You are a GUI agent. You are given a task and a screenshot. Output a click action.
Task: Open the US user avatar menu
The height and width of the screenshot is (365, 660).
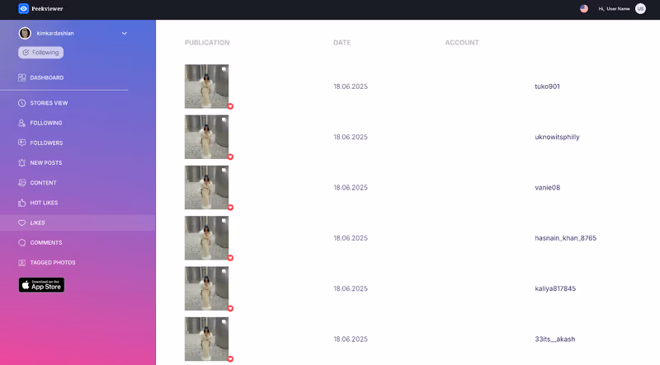click(x=640, y=8)
